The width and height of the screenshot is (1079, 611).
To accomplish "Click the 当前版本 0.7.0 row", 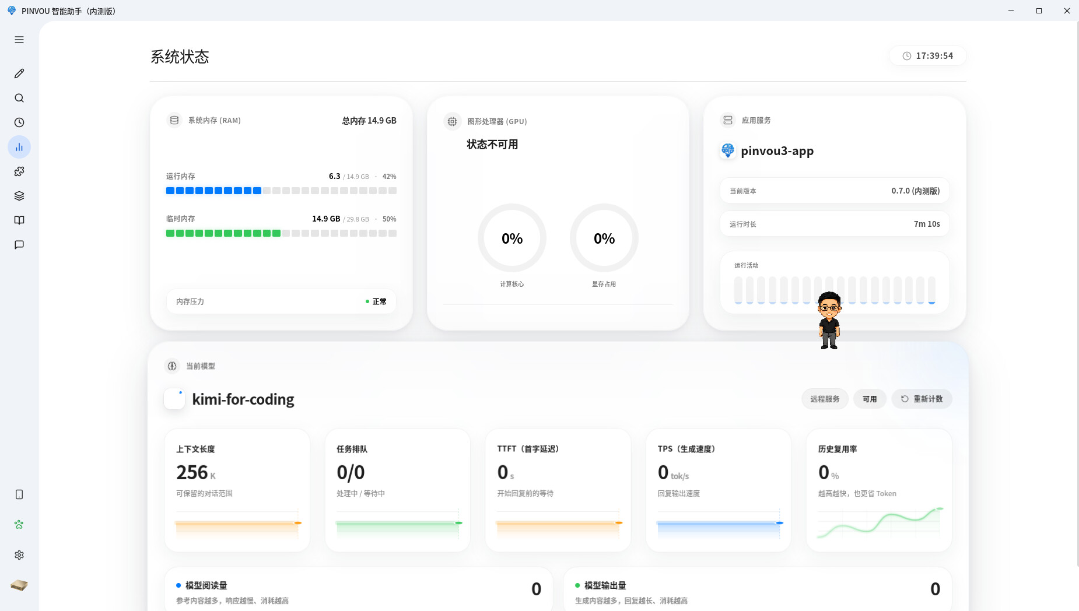I will (x=835, y=191).
